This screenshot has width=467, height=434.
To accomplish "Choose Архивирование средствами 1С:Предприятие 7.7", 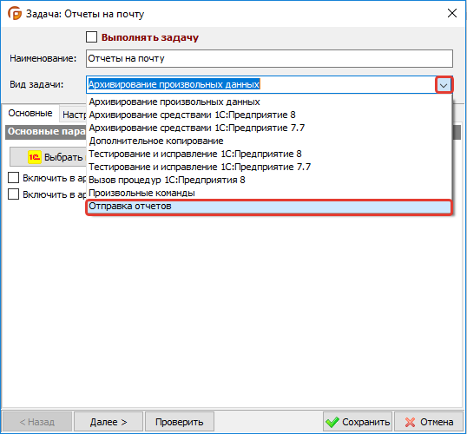I will [269, 128].
